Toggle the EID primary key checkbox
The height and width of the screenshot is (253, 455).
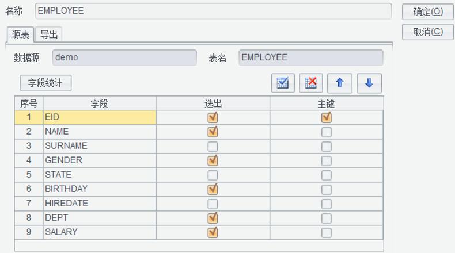pos(327,117)
